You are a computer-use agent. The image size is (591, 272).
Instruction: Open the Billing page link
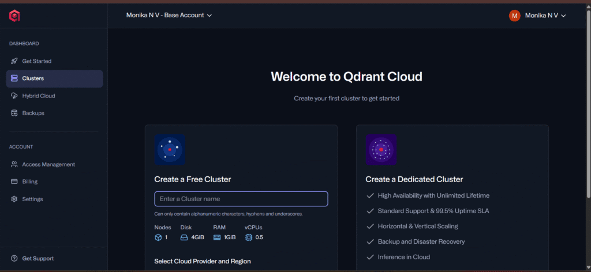coord(30,182)
